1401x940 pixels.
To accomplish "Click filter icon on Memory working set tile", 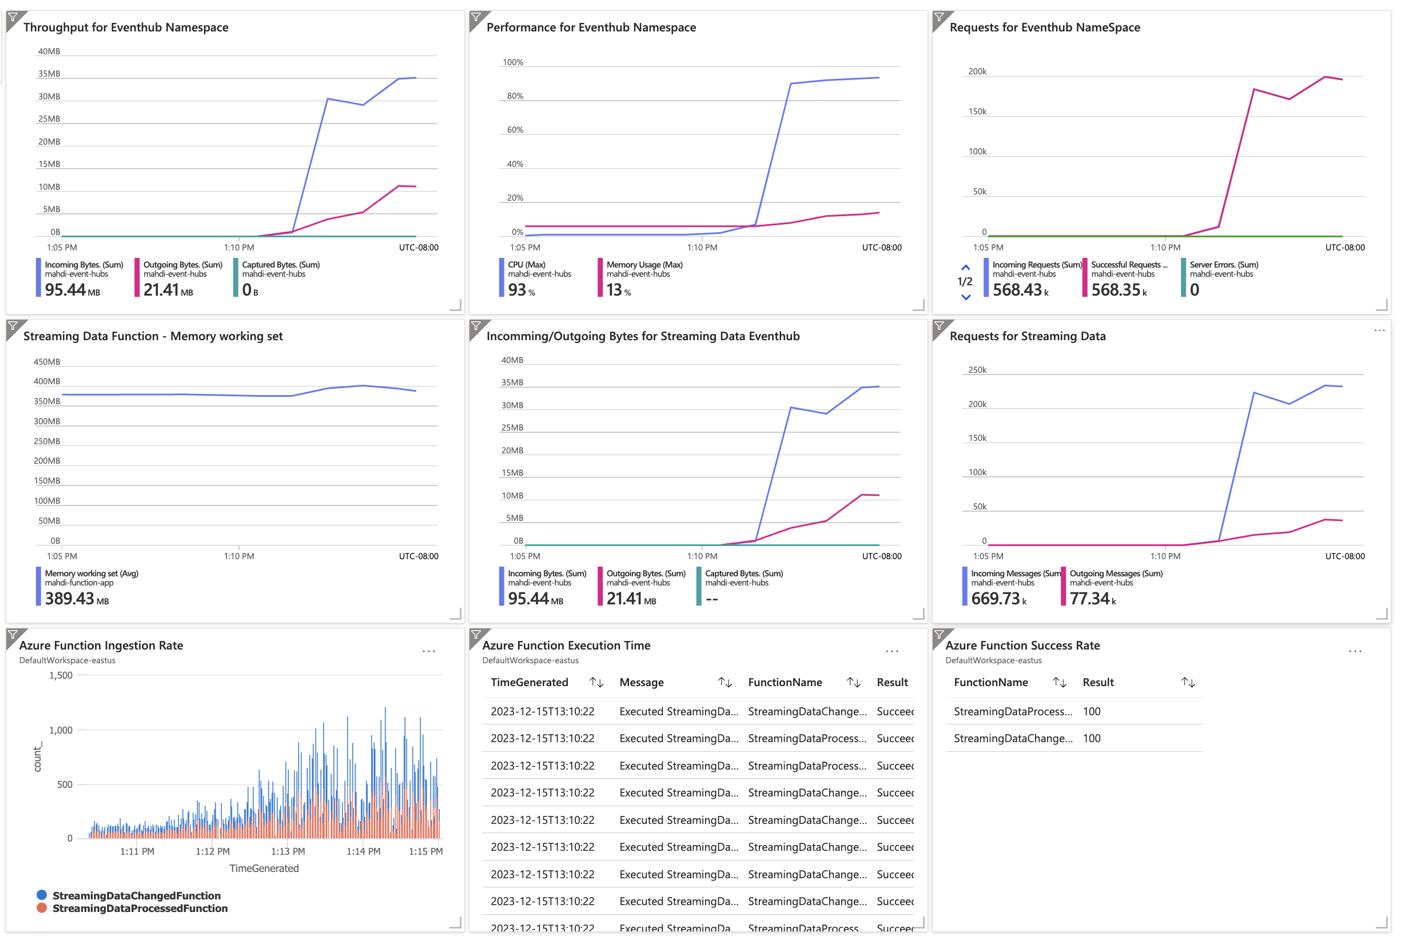I will click(13, 326).
